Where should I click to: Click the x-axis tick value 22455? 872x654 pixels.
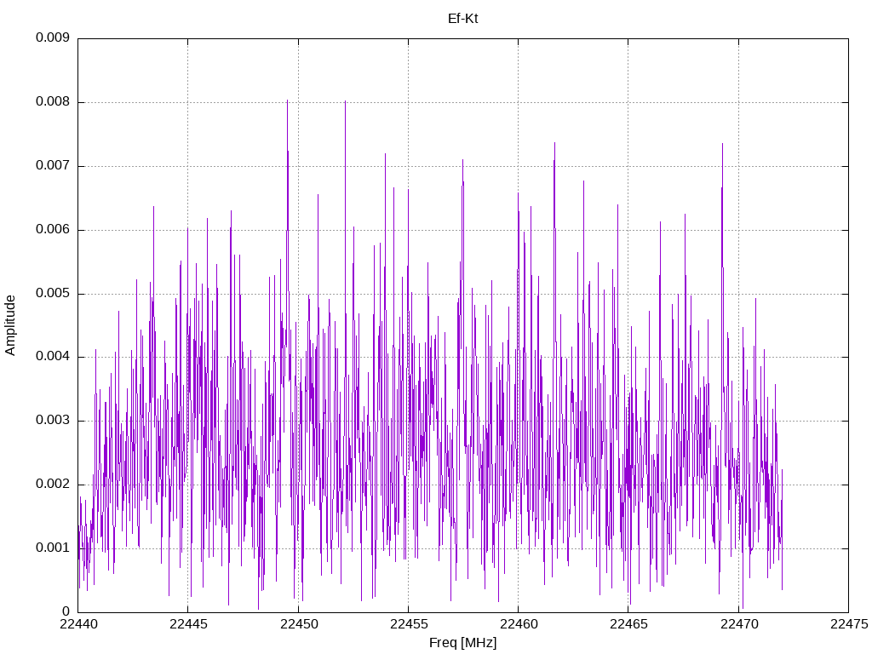tap(409, 624)
